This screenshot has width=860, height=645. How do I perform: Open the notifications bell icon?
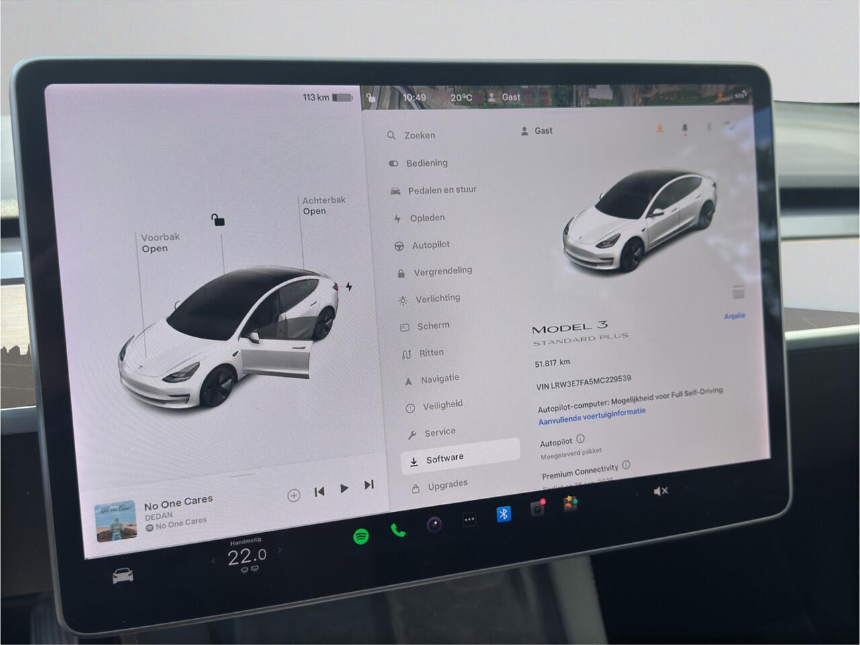point(685,128)
